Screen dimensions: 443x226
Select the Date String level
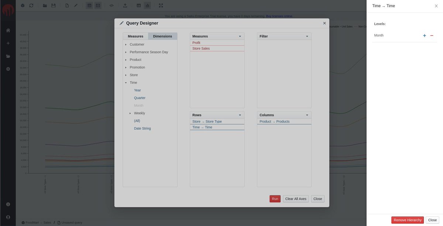click(142, 128)
